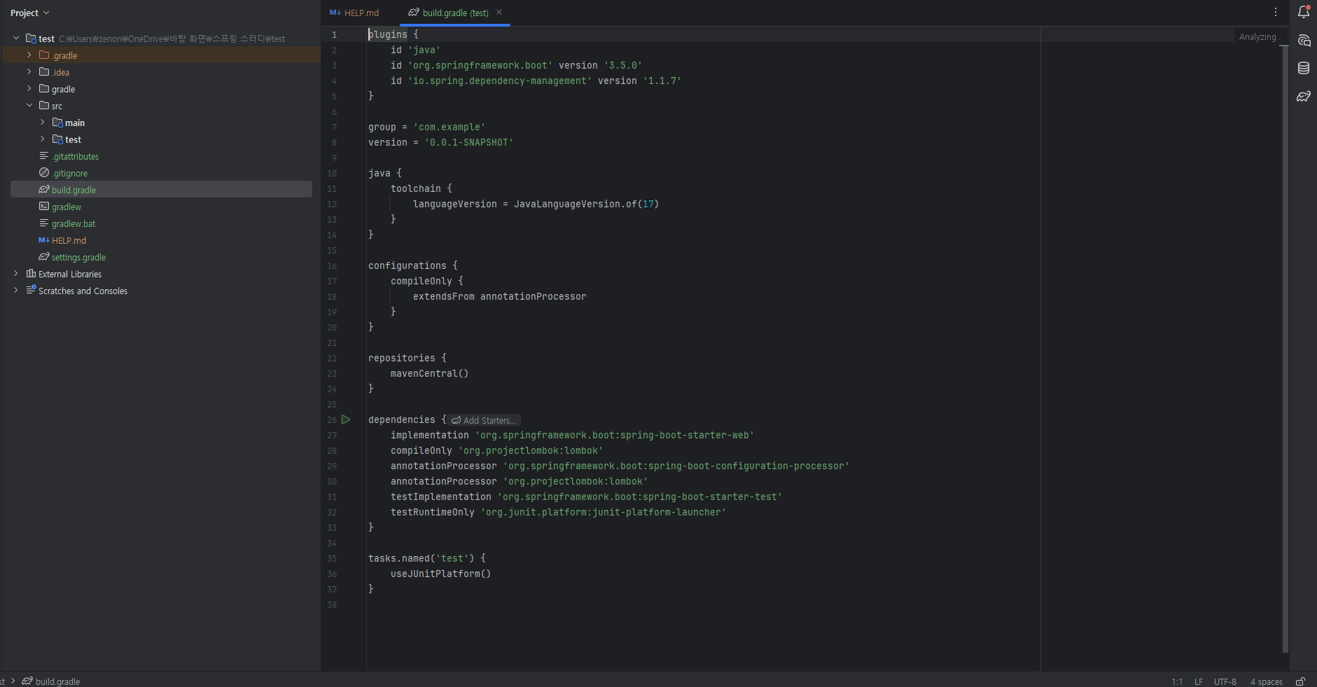Click the main source folder icon

(57, 123)
